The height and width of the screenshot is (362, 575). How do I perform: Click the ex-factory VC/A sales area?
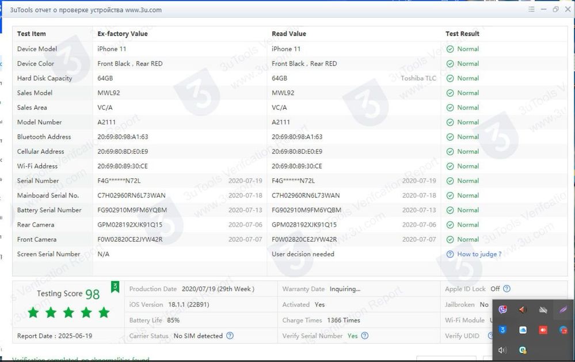(x=105, y=108)
